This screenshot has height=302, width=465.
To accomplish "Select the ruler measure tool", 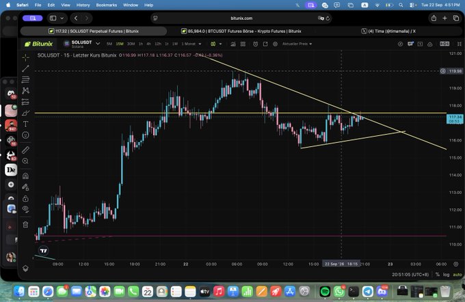I will [25, 150].
